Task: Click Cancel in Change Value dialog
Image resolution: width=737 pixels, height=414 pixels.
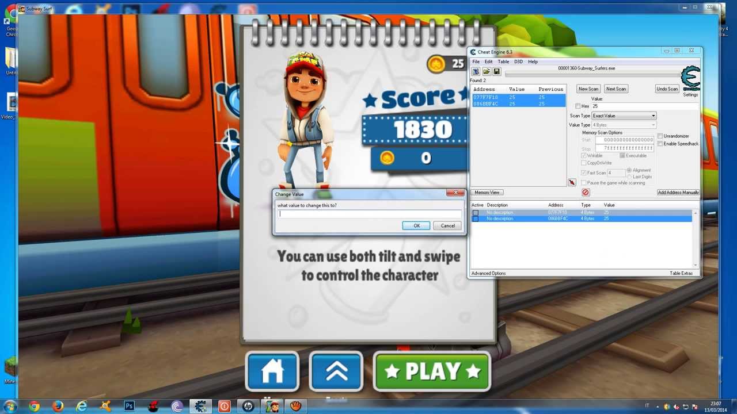Action: pyautogui.click(x=447, y=225)
